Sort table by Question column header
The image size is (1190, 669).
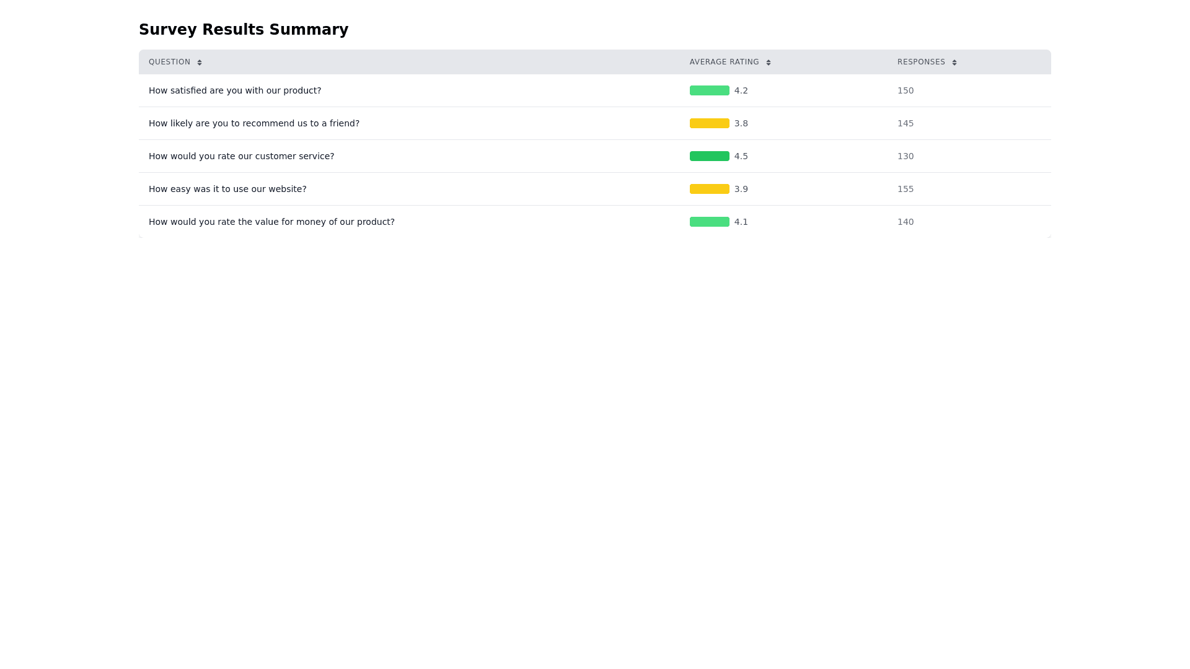(169, 62)
